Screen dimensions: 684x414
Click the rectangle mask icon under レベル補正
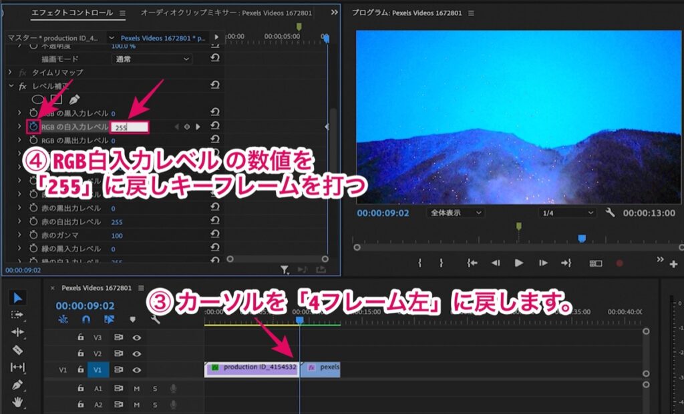pyautogui.click(x=56, y=99)
